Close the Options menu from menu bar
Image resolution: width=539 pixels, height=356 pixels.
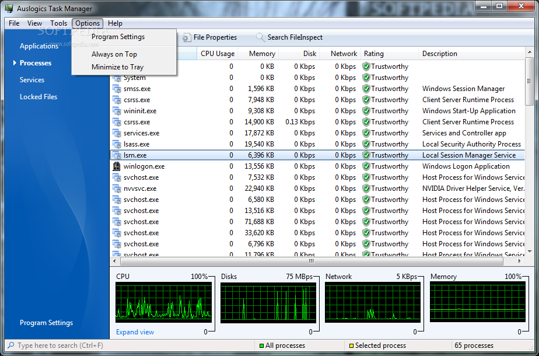pos(87,23)
